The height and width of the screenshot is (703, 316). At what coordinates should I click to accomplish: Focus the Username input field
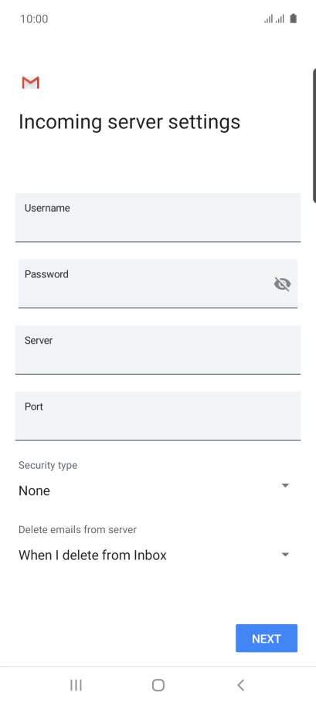158,217
